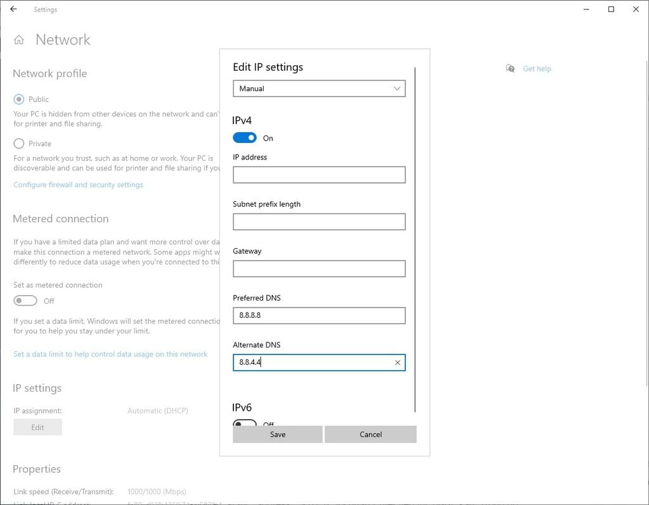
Task: Click the Get help chat icon
Action: [510, 68]
